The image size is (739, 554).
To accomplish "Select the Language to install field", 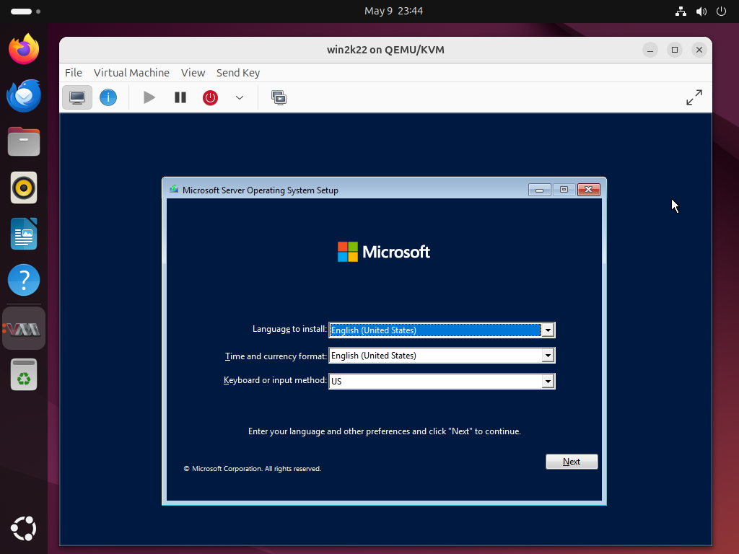I will [x=442, y=330].
